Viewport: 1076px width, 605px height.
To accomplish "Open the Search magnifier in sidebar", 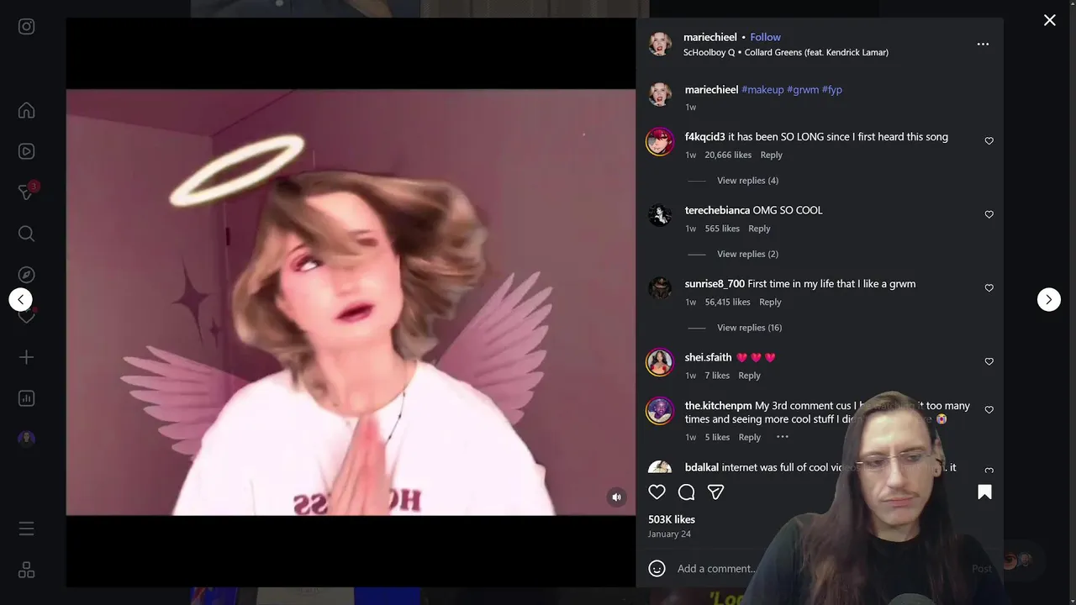I will (26, 234).
